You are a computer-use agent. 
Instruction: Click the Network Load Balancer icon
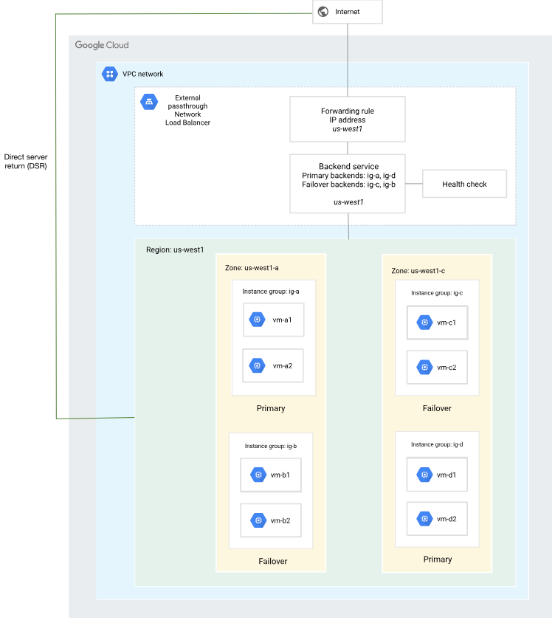[149, 102]
